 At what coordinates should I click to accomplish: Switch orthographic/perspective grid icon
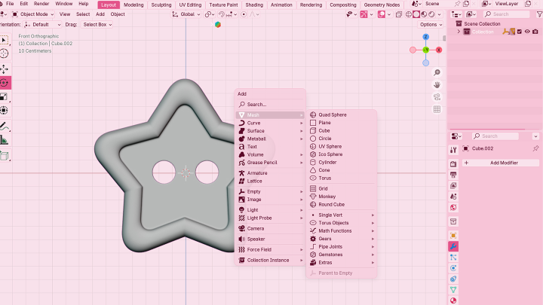click(x=437, y=109)
